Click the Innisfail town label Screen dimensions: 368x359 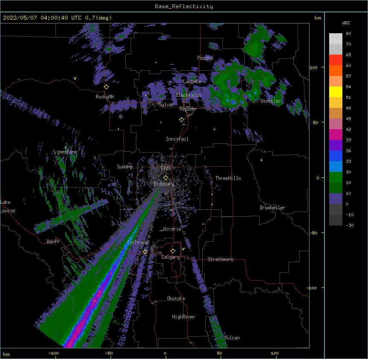177,139
